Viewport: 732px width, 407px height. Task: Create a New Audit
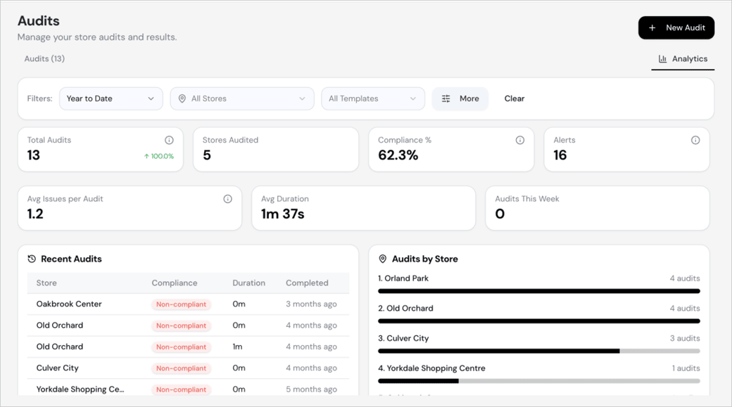676,27
